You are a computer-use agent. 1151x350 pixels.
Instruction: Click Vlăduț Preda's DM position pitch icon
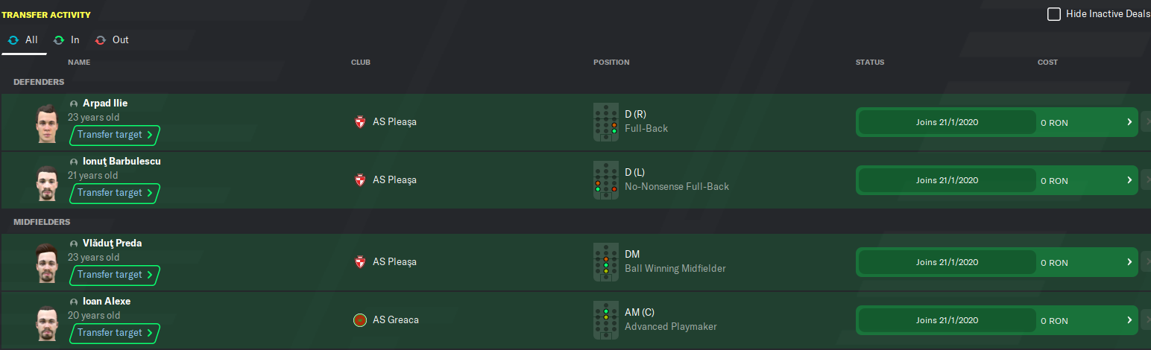pyautogui.click(x=606, y=262)
